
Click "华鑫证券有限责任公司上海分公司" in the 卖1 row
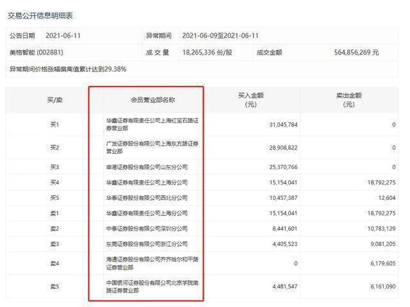[x=147, y=213]
